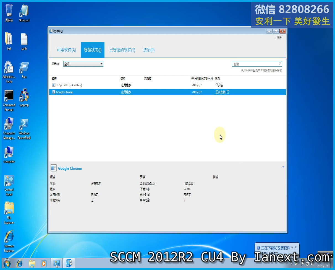Select the sysprep desktop shortcut
The height and width of the screenshot is (270, 335).
coord(24,98)
